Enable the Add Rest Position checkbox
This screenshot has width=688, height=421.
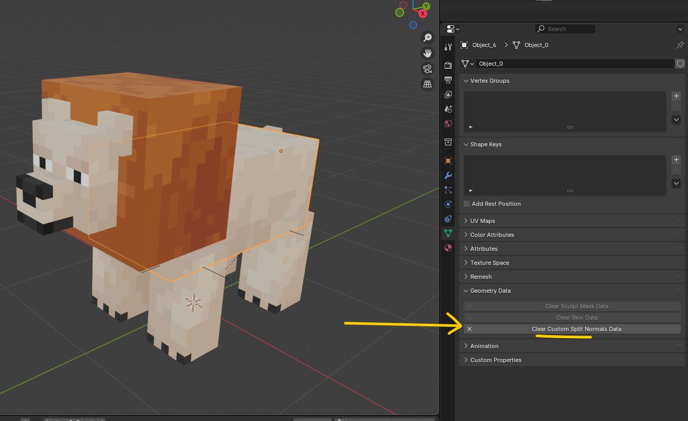pos(467,204)
